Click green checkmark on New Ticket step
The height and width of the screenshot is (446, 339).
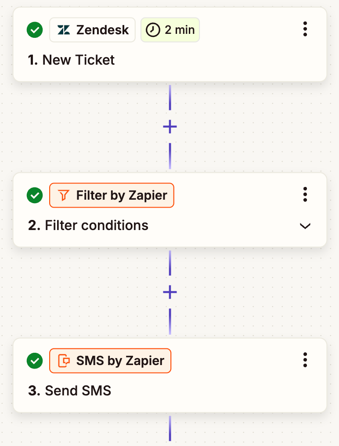tap(35, 30)
